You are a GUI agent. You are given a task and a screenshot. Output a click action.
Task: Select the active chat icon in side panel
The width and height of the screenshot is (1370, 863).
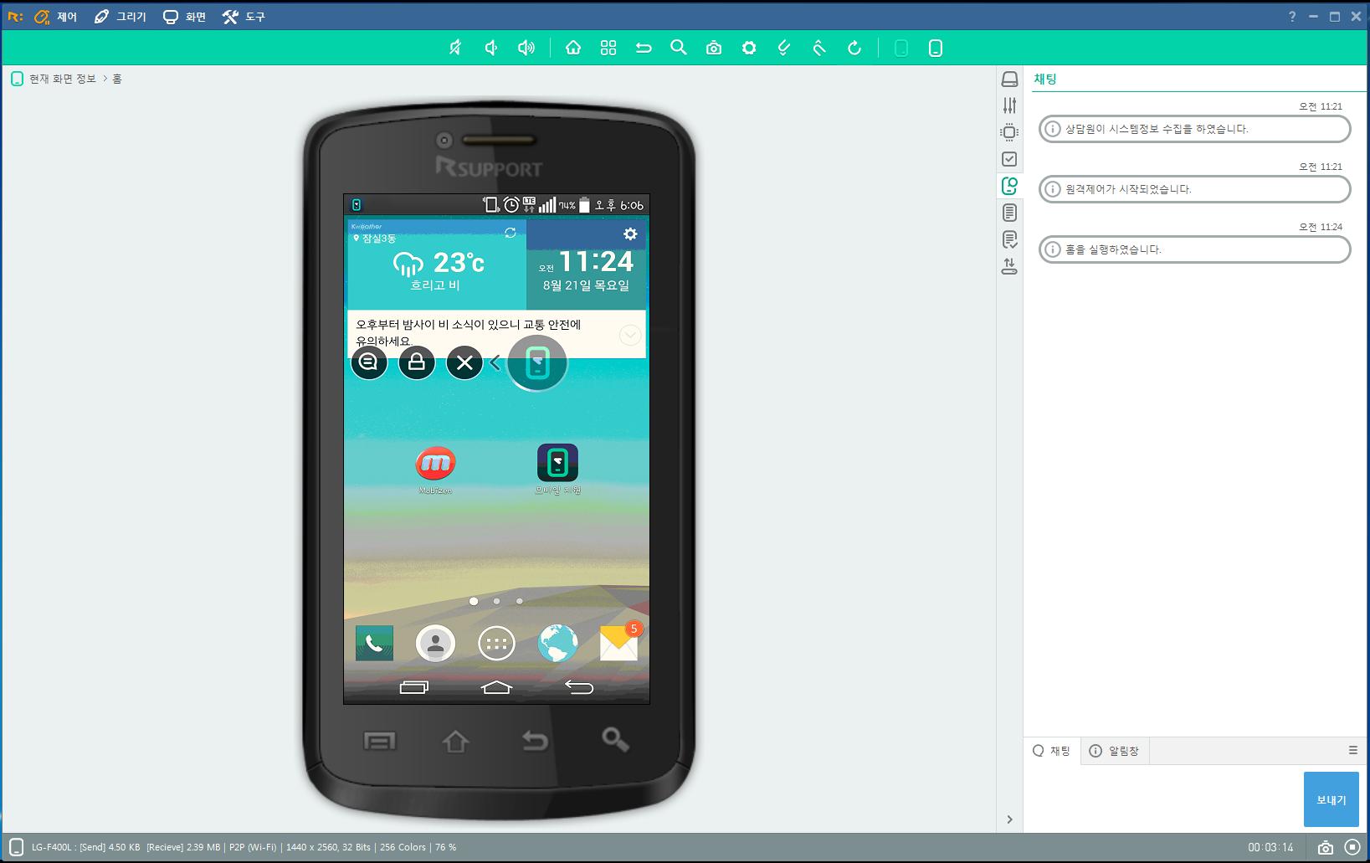(1010, 186)
